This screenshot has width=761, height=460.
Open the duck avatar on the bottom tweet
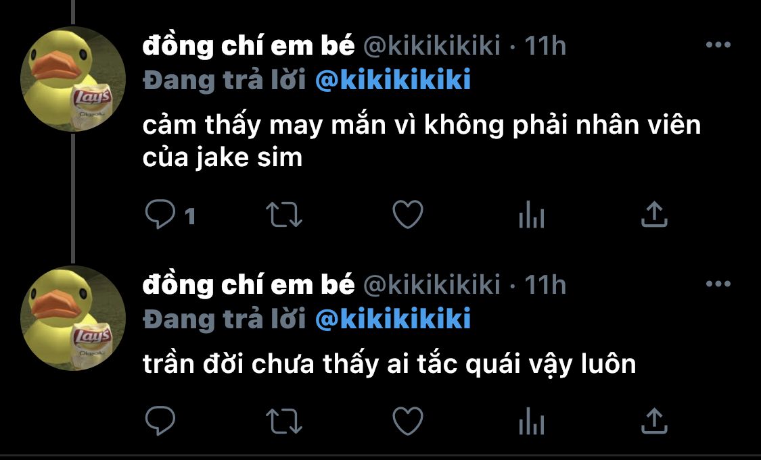[73, 318]
